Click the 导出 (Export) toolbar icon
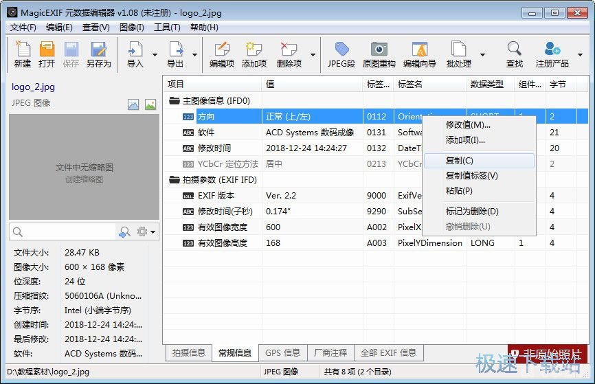 pyautogui.click(x=175, y=55)
